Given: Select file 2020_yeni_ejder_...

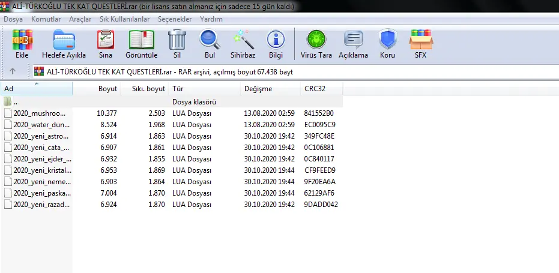Looking at the screenshot, I should pos(43,159).
